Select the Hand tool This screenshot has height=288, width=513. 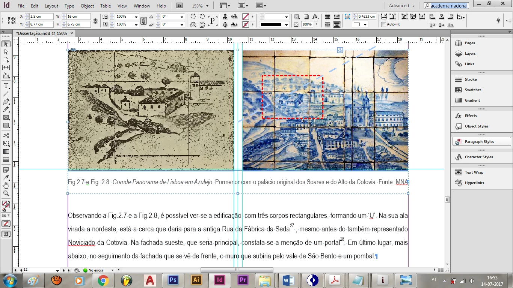point(6,185)
